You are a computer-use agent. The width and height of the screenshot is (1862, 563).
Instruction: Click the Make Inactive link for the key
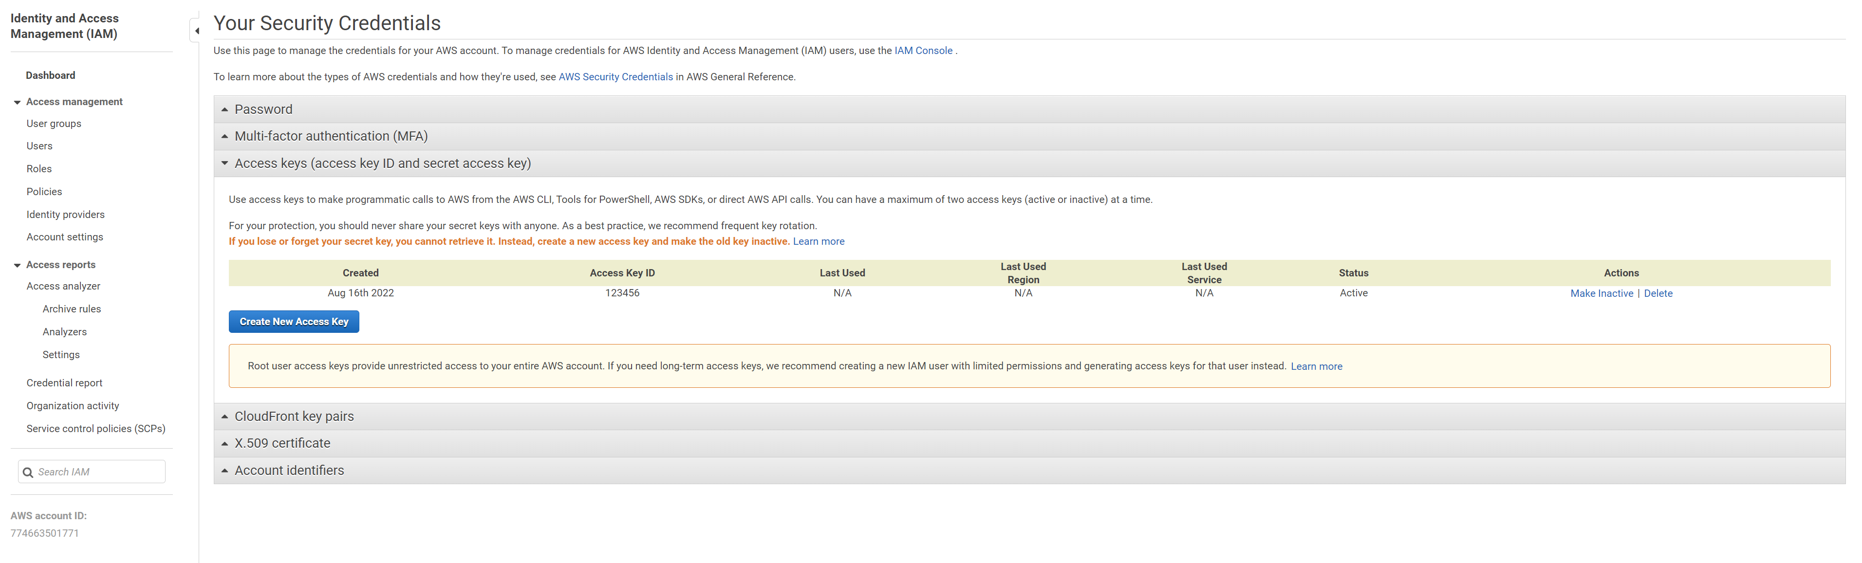[1601, 293]
